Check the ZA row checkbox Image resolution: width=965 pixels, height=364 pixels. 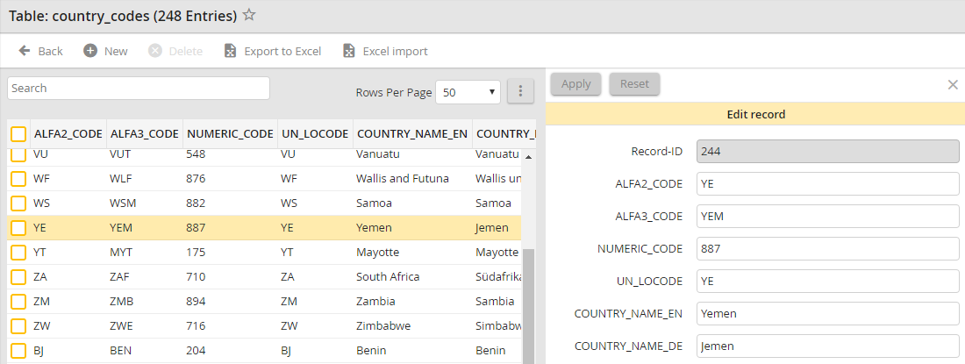coord(18,277)
